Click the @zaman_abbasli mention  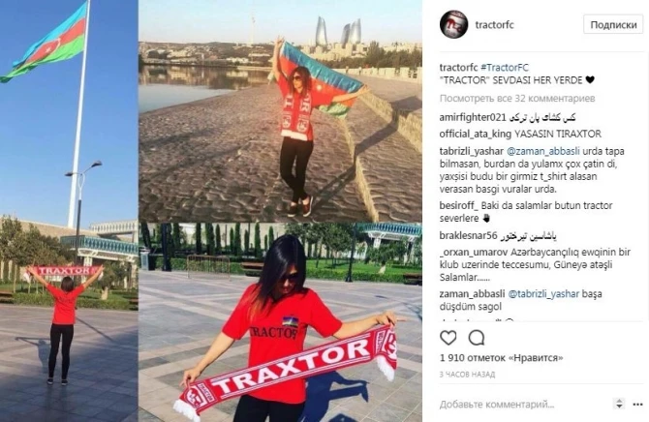[x=543, y=151]
